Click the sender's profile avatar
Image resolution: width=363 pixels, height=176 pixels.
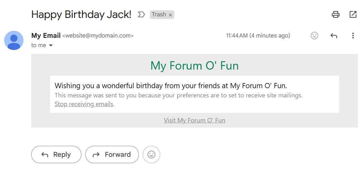click(14, 40)
